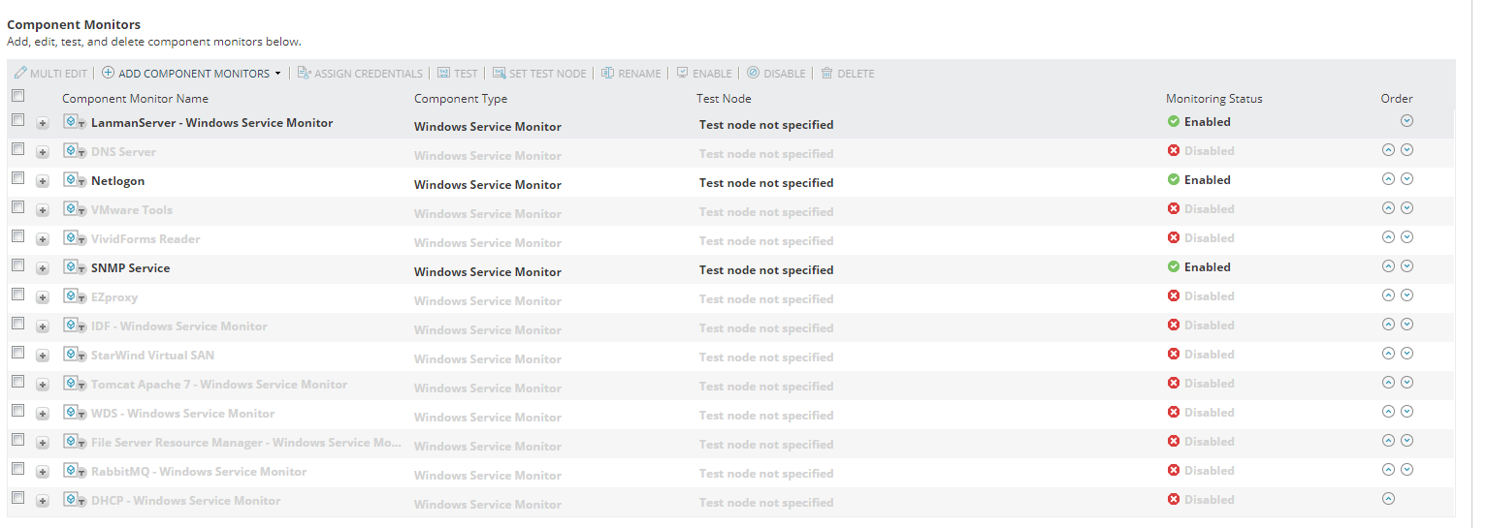Expand the SNMP Service monitor details
1487x528 pixels.
(43, 269)
